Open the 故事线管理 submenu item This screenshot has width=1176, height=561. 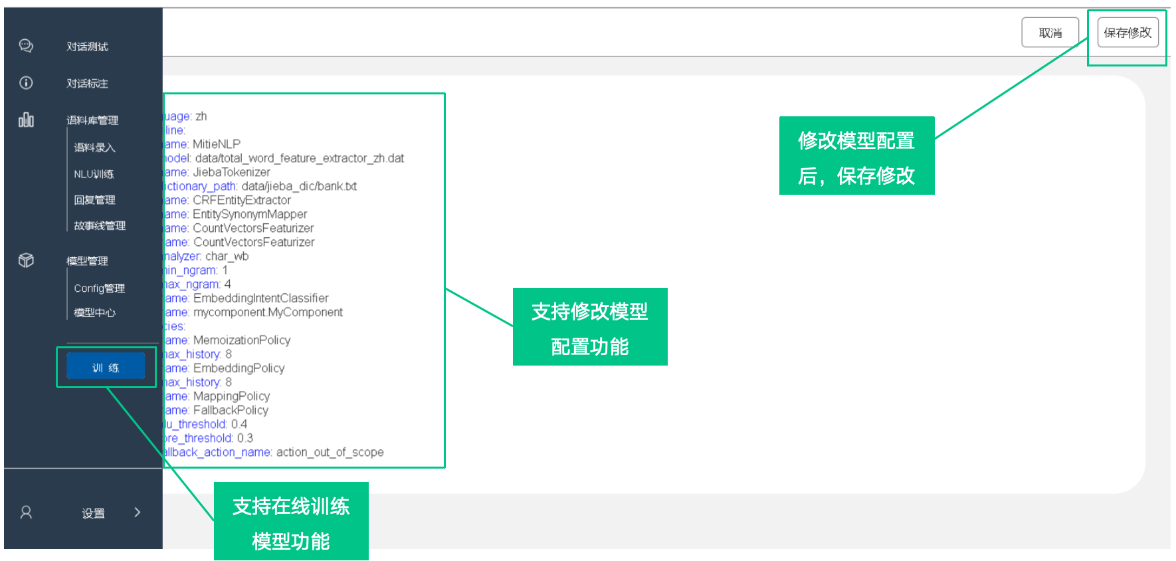[x=100, y=226]
